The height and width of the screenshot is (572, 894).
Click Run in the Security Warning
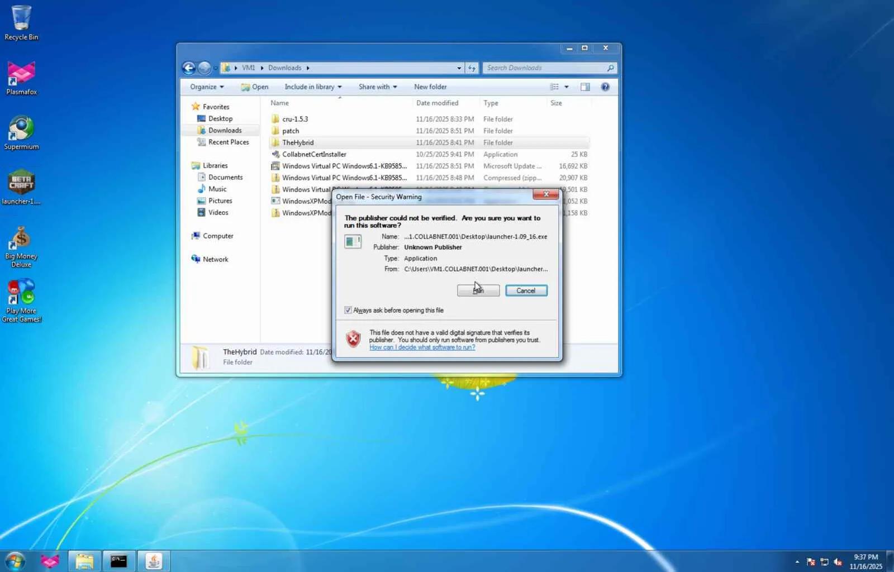(x=478, y=290)
